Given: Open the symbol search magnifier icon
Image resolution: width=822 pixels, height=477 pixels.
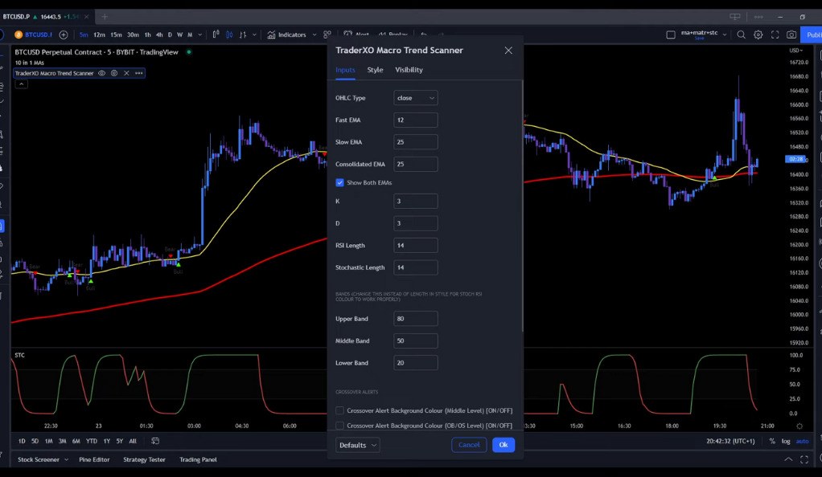Looking at the screenshot, I should (x=741, y=35).
